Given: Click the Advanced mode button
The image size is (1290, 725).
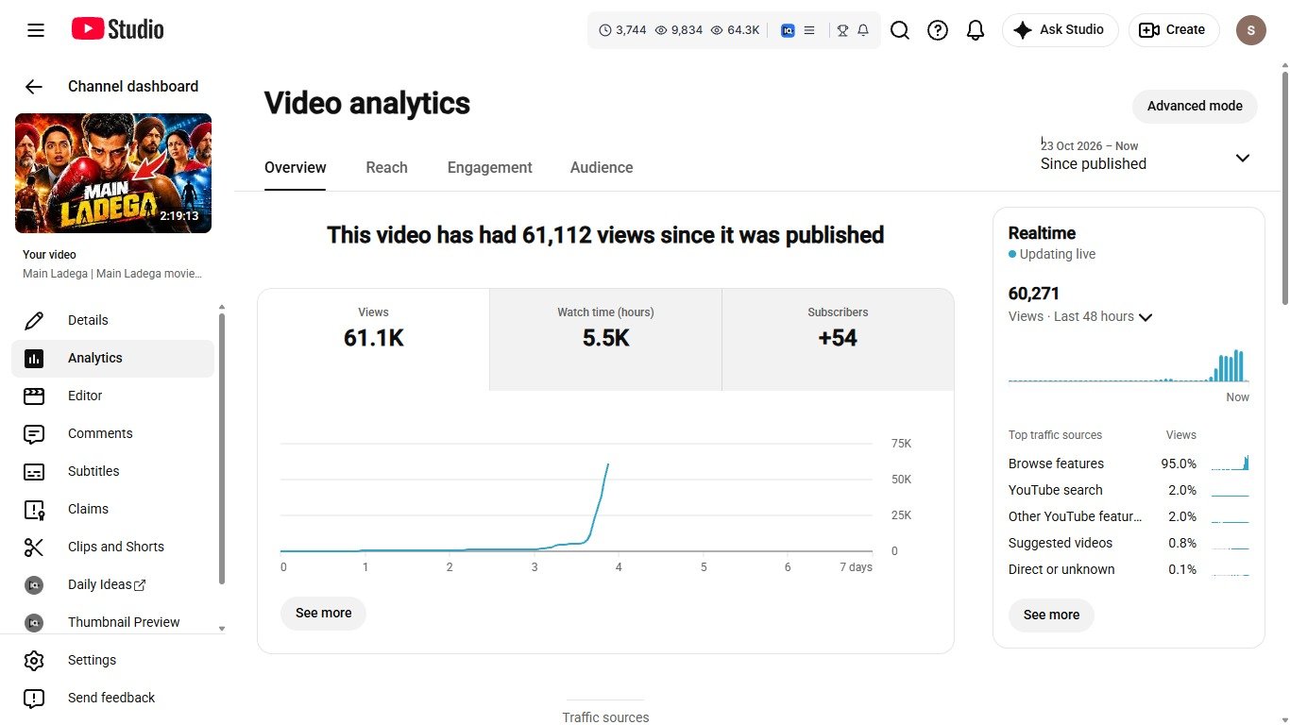Looking at the screenshot, I should click(x=1195, y=106).
